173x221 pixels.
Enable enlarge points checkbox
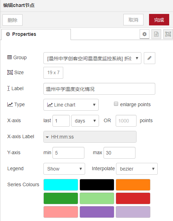pos(116,104)
